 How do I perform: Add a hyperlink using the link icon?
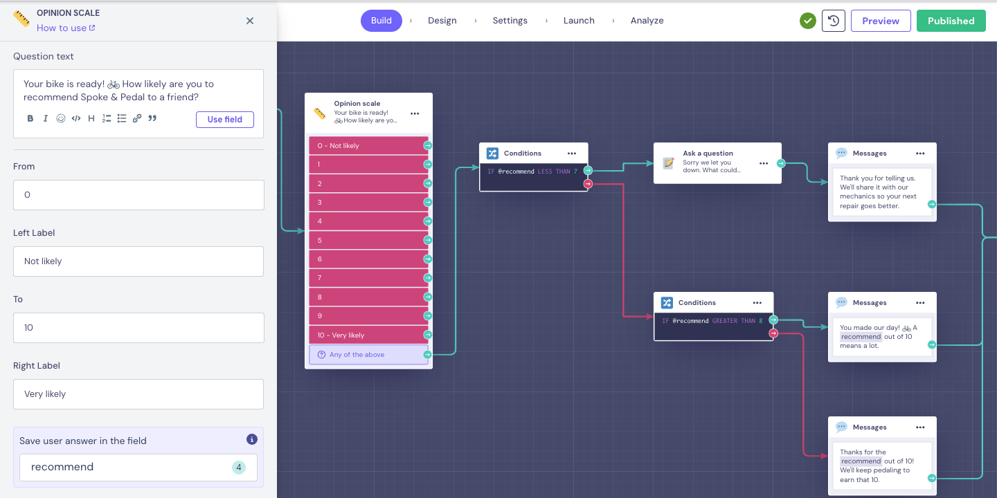137,119
